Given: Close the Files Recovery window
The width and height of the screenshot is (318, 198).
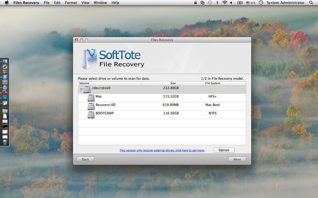Looking at the screenshot, I should pyautogui.click(x=76, y=40).
